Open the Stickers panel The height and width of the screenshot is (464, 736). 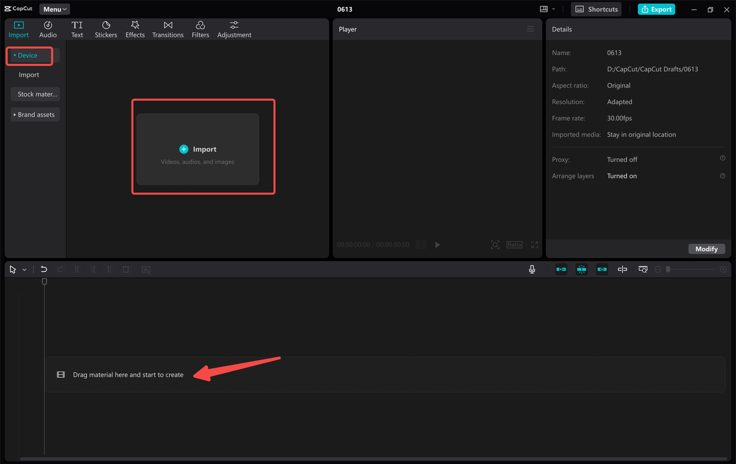click(x=106, y=29)
